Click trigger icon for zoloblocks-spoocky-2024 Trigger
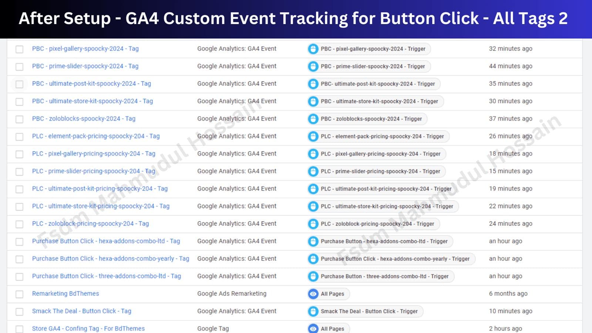Image resolution: width=592 pixels, height=333 pixels. point(313,119)
